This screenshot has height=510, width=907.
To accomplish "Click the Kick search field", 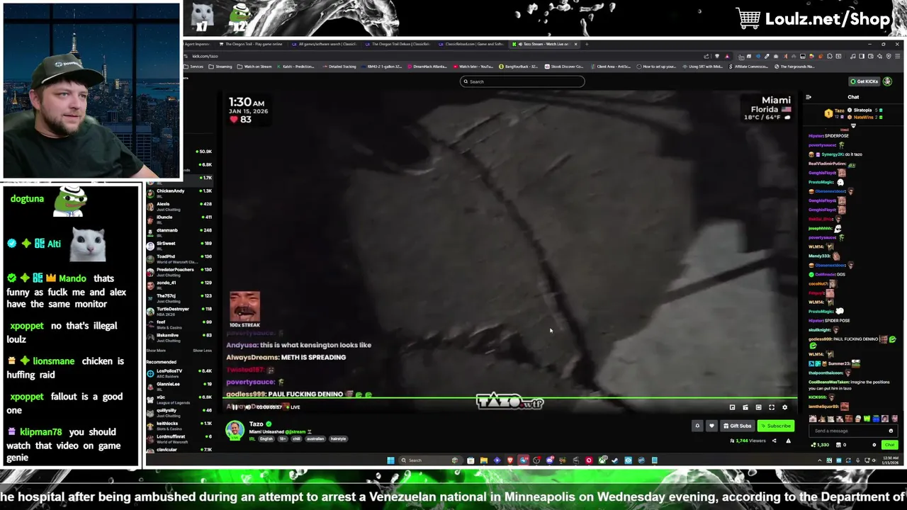I will [x=522, y=81].
